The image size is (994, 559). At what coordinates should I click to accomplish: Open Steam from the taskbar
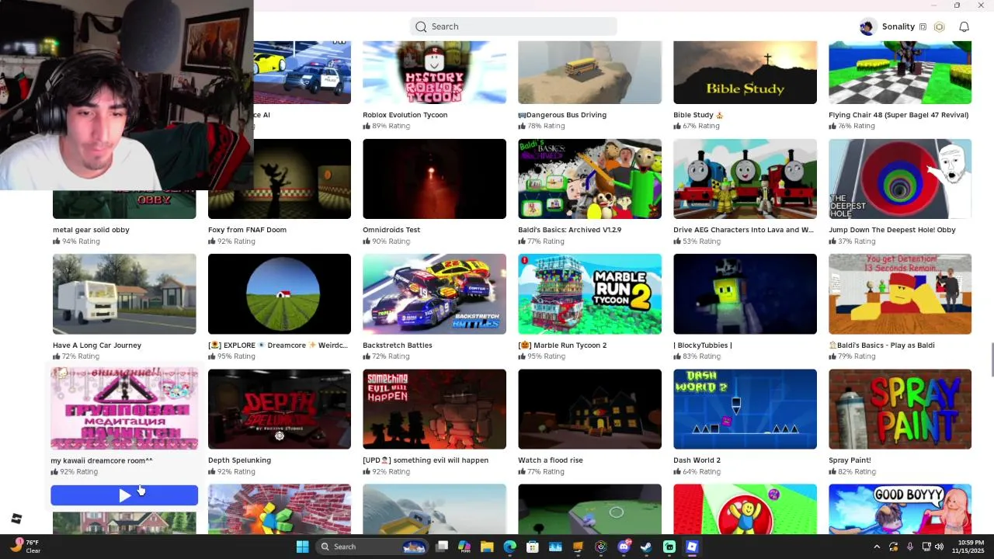(646, 547)
